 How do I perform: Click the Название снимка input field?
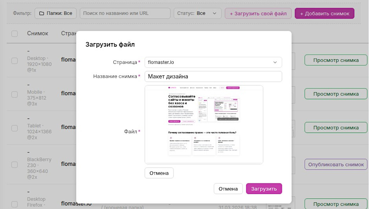coord(213,76)
